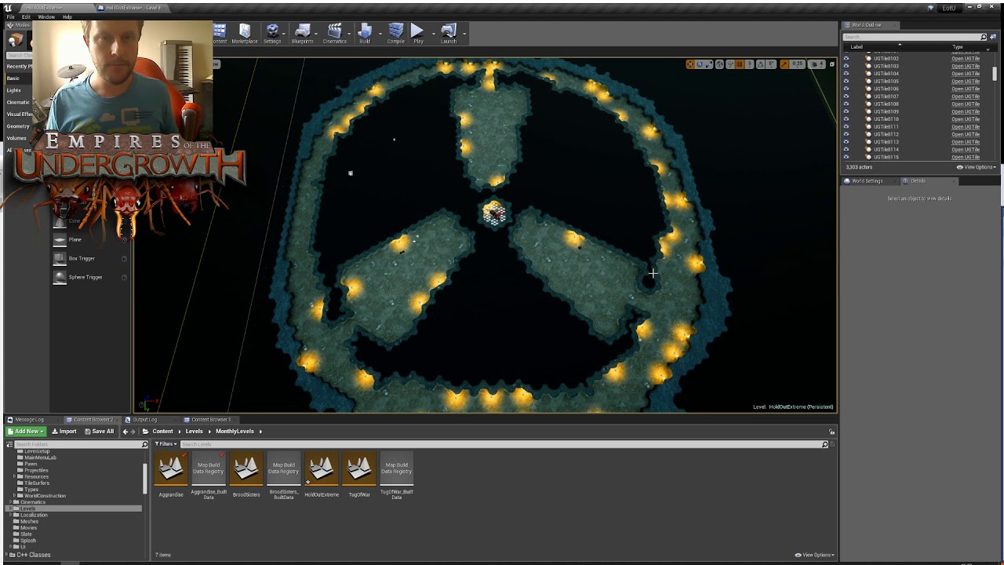Open World Outliner View Options dropdown
This screenshot has width=1004, height=565.
pos(977,167)
